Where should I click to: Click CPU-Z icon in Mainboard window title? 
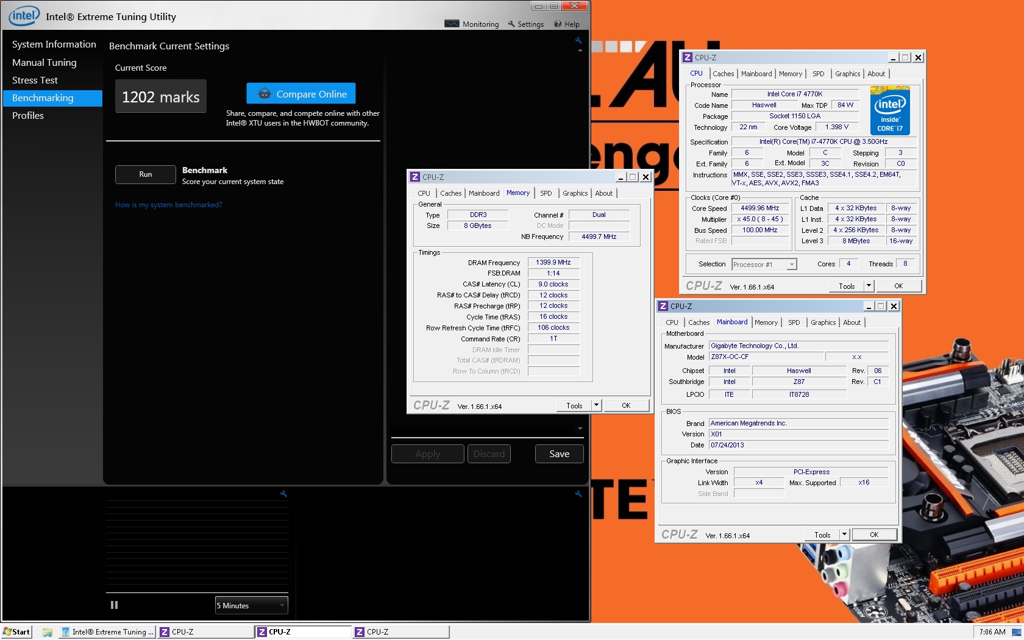coord(663,306)
